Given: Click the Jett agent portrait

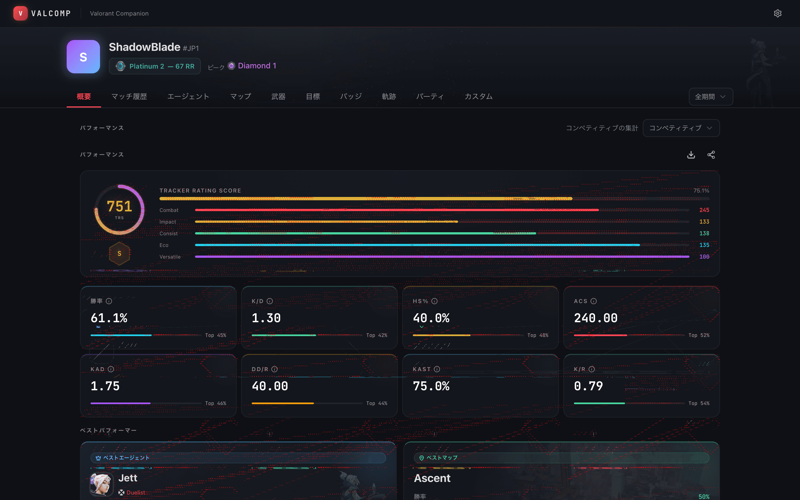Looking at the screenshot, I should coord(101,484).
